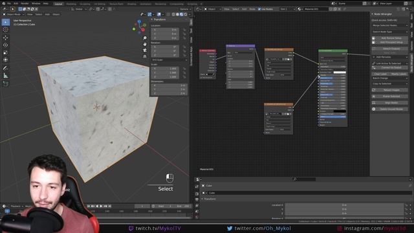This screenshot has height=233, width=414.
Task: Toggle viewport gizmos button
Action: (149, 14)
